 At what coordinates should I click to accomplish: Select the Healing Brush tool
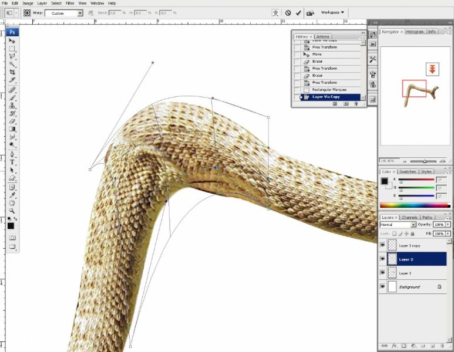(x=12, y=90)
